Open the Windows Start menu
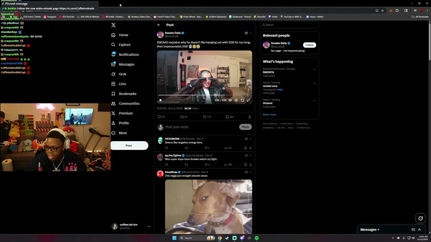The height and width of the screenshot is (242, 431). point(174,238)
